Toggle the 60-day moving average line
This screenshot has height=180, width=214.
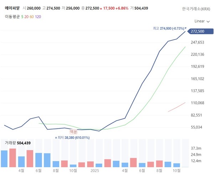[x=31, y=16]
